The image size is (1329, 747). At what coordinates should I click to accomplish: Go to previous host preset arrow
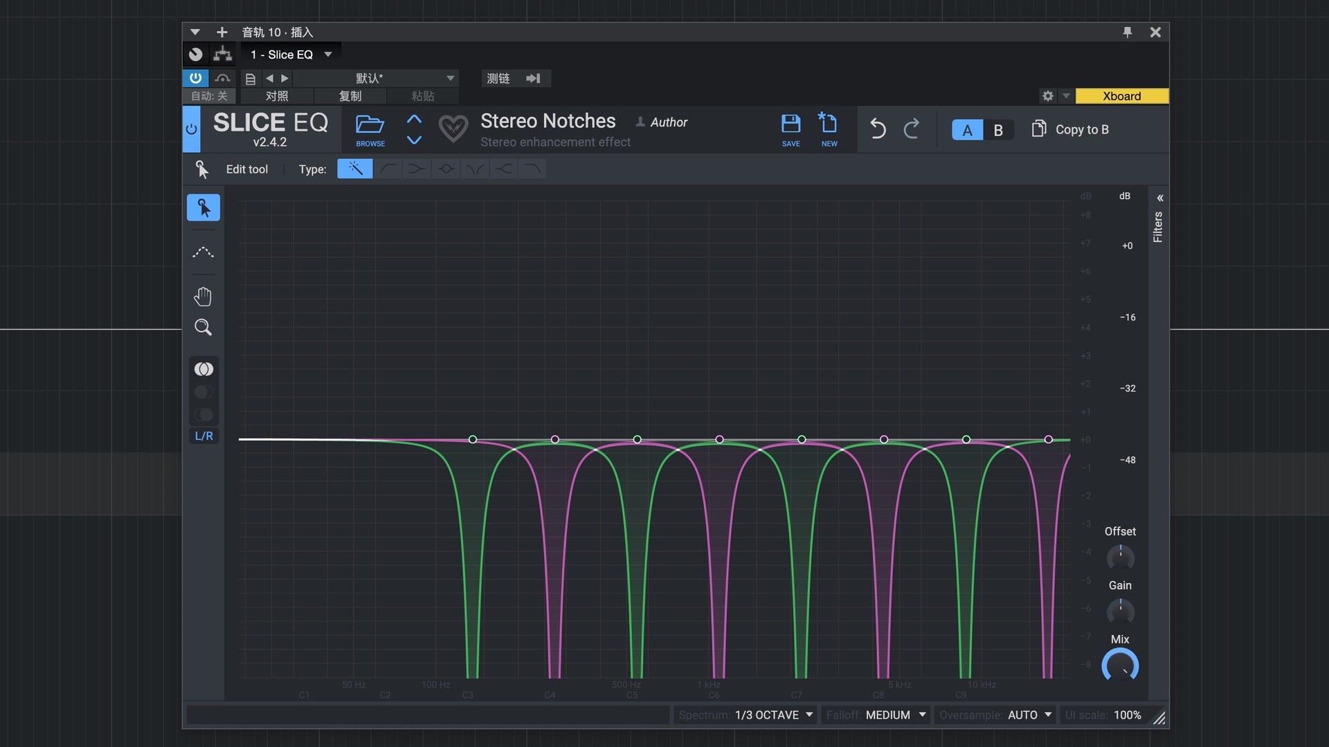click(269, 79)
